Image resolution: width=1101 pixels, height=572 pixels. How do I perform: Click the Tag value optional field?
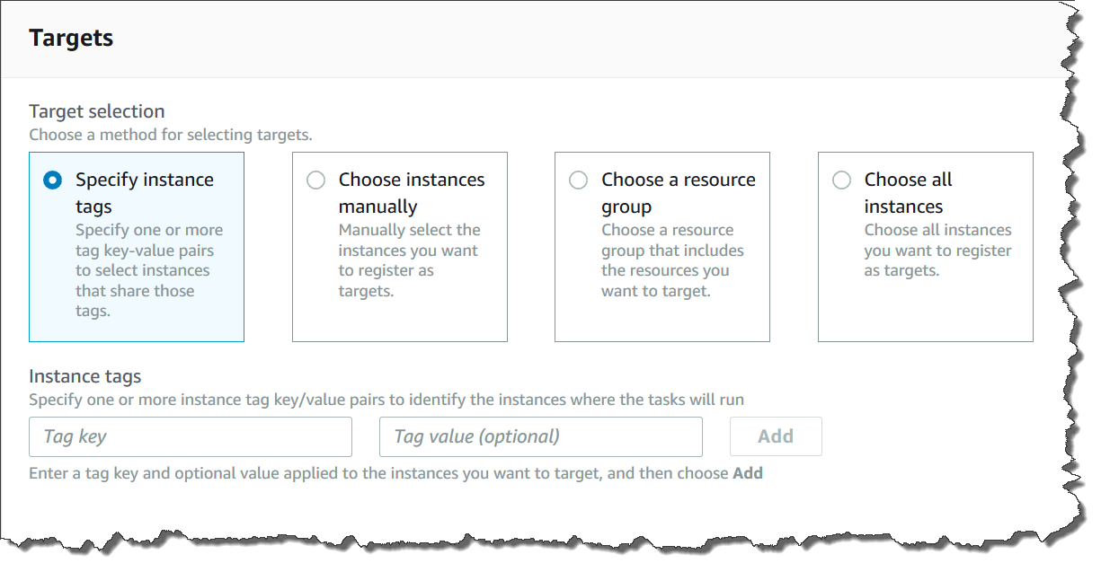540,436
